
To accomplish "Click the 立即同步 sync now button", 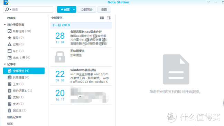I will pos(87,10).
